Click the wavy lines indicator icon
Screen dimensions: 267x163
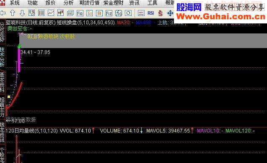coord(141,13)
